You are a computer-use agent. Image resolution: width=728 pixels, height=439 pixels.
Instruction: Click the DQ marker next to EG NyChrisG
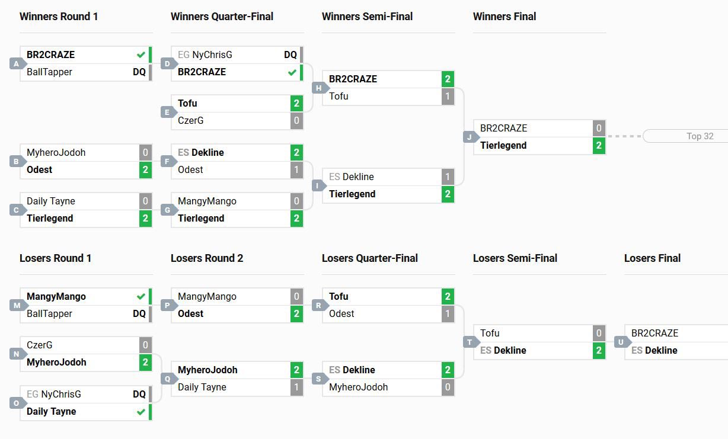tap(290, 55)
